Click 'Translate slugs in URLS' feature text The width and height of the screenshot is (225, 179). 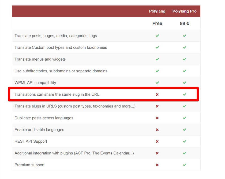coord(75,106)
